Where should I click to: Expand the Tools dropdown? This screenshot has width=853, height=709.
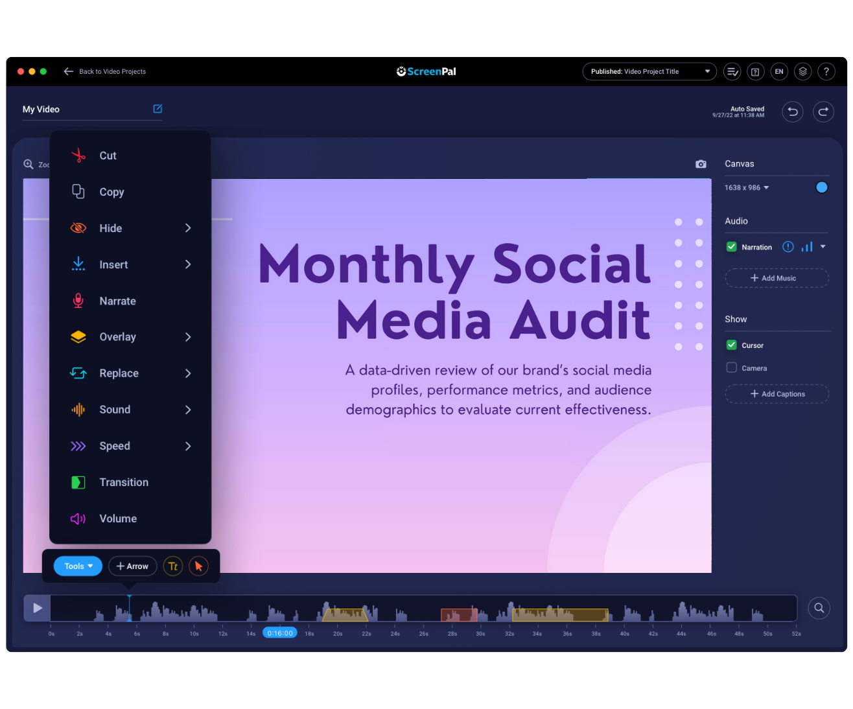77,566
